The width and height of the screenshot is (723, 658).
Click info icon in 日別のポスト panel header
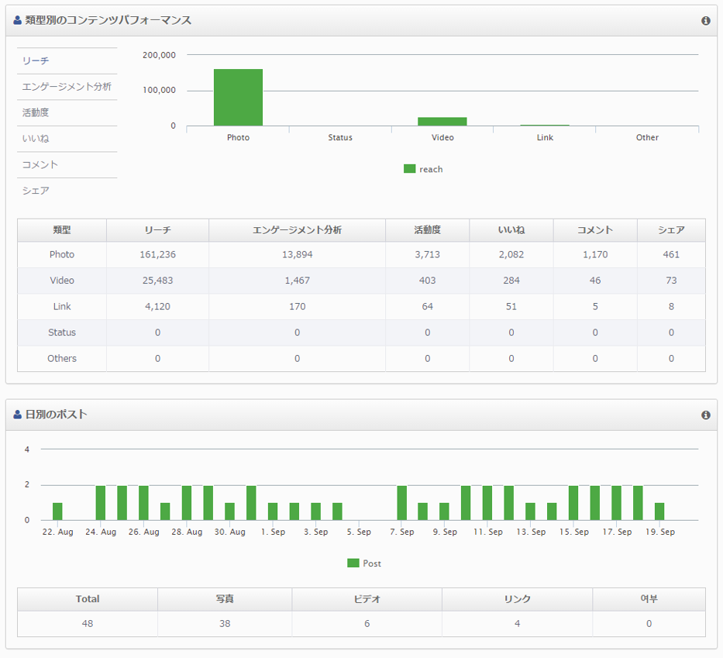tap(705, 415)
